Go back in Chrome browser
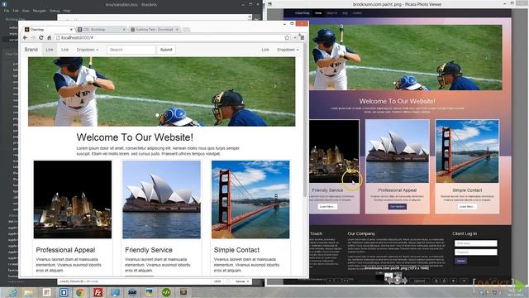 tap(26, 37)
